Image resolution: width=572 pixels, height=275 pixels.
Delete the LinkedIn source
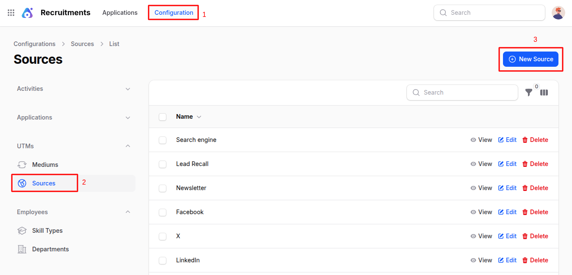pos(535,260)
